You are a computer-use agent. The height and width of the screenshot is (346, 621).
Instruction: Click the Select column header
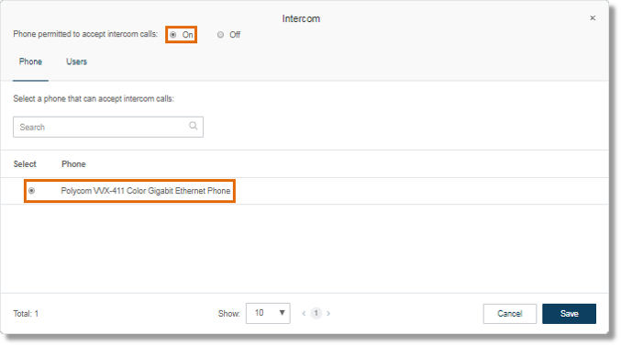coord(25,164)
